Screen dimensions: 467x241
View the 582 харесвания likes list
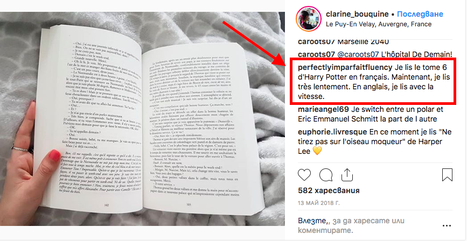click(329, 190)
